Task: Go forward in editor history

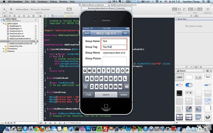Action: tap(48, 16)
